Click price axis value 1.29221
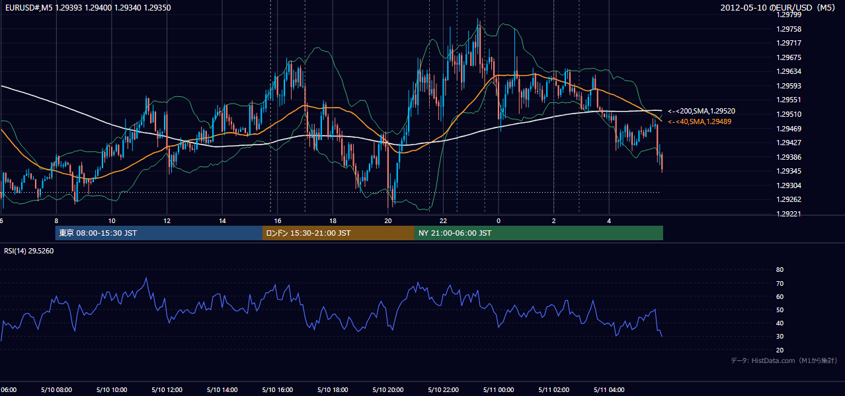The width and height of the screenshot is (845, 396). coord(788,214)
